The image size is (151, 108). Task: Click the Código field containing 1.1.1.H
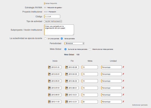52,17
